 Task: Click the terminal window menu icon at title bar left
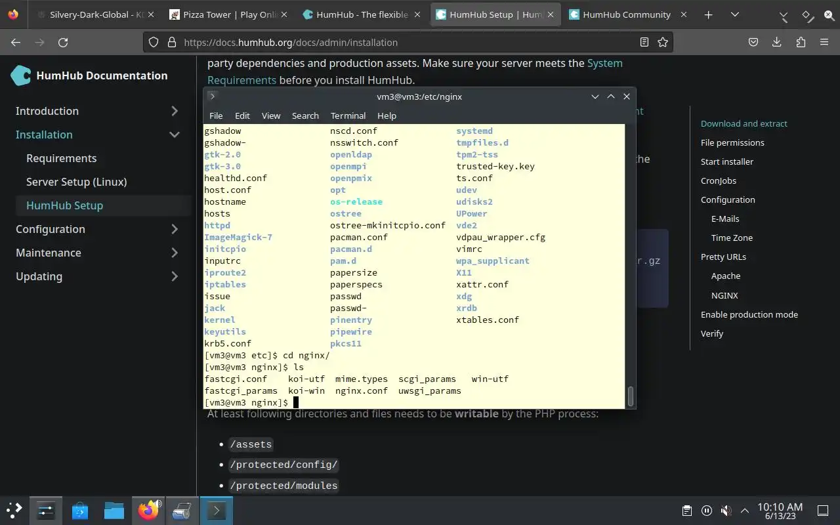point(212,96)
